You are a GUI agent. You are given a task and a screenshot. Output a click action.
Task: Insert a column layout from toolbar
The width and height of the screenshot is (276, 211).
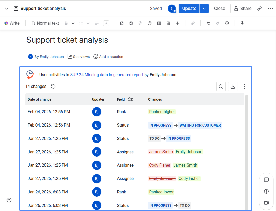[x=159, y=23]
